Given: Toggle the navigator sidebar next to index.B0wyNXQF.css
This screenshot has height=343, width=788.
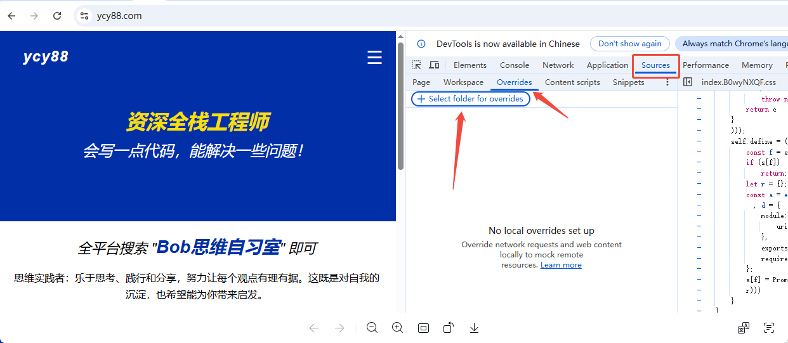Looking at the screenshot, I should [x=688, y=82].
